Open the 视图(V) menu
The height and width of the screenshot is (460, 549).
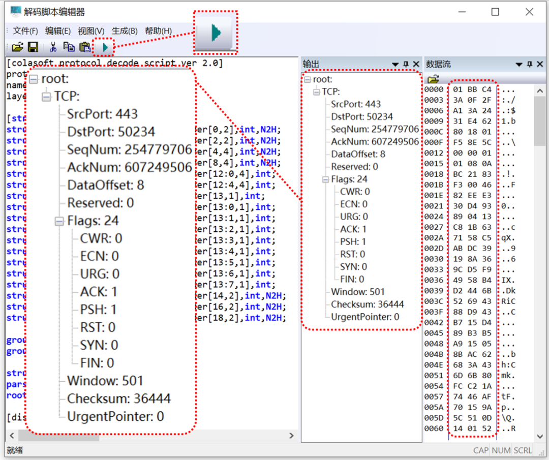[x=91, y=31]
